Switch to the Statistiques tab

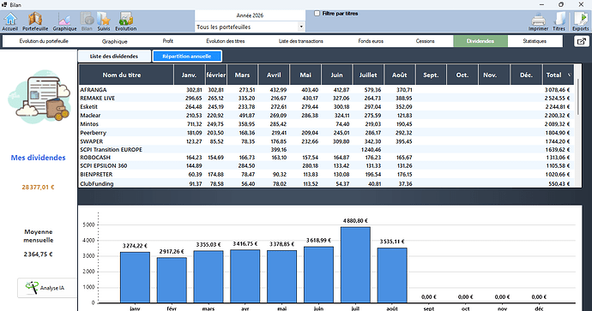535,41
